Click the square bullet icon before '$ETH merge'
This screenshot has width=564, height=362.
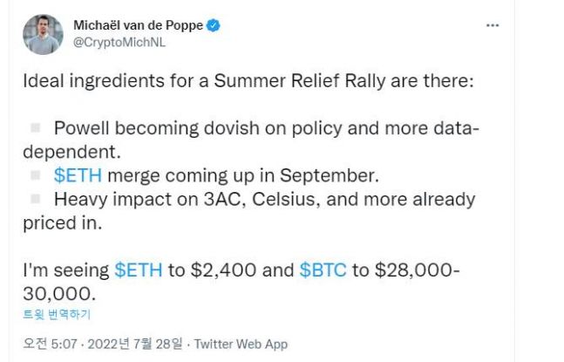click(36, 175)
